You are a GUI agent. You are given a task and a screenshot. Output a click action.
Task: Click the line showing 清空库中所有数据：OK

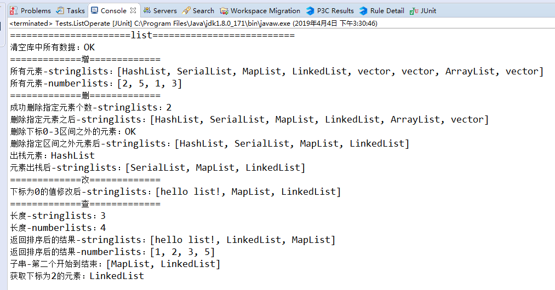click(x=53, y=48)
